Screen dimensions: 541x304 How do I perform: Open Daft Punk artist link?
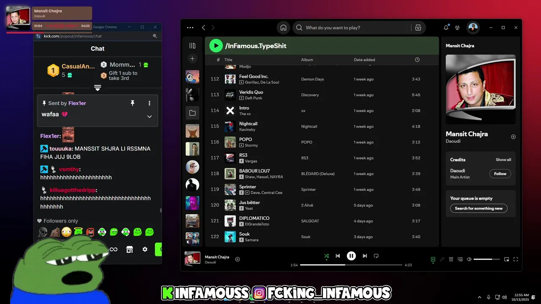254,98
